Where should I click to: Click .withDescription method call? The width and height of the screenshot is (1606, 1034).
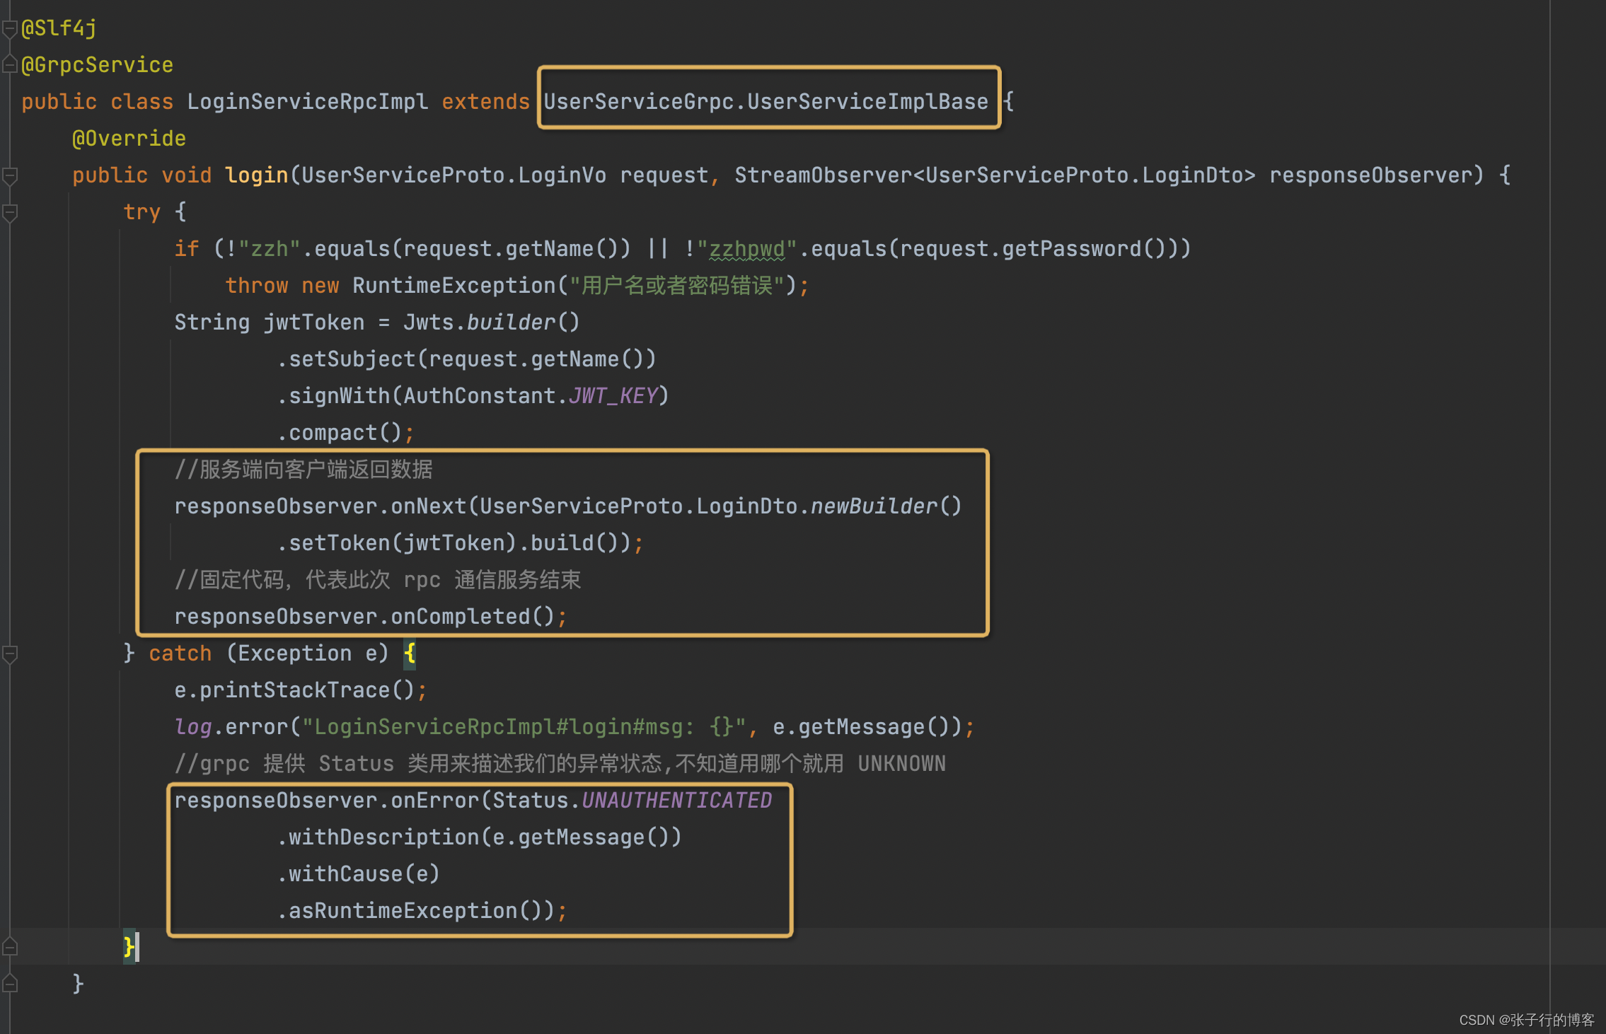point(378,837)
